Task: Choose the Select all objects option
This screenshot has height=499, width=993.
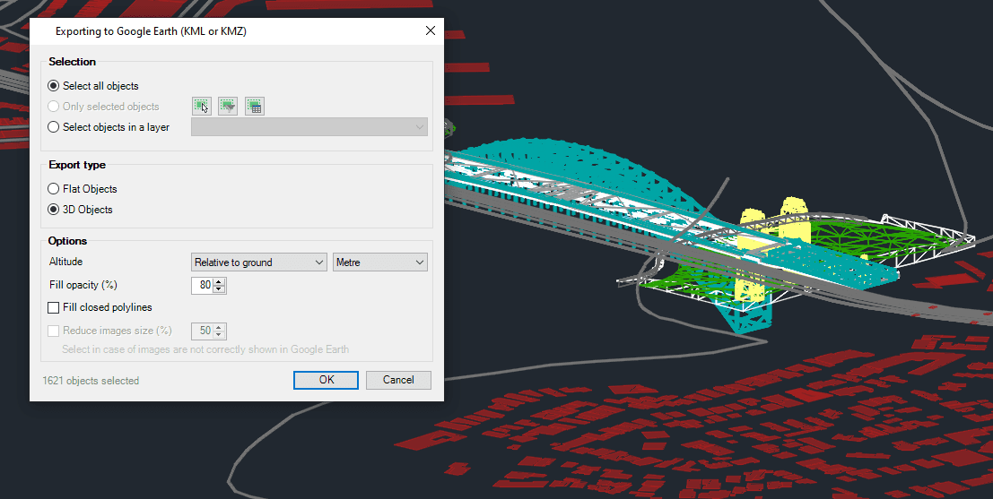Action: pos(54,86)
